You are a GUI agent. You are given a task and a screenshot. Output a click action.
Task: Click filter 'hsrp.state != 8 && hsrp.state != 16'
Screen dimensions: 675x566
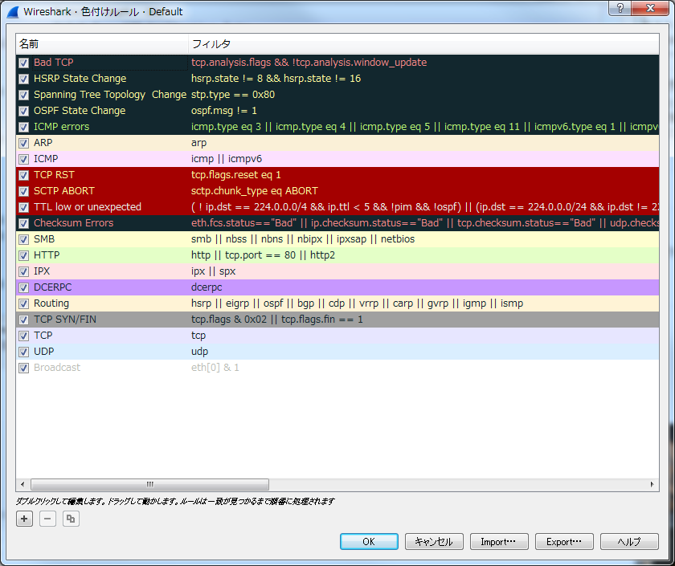click(x=276, y=79)
